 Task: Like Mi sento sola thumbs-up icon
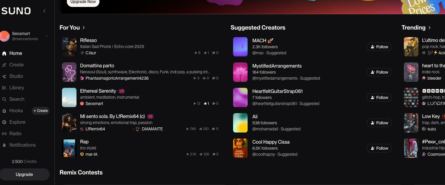[201, 129]
